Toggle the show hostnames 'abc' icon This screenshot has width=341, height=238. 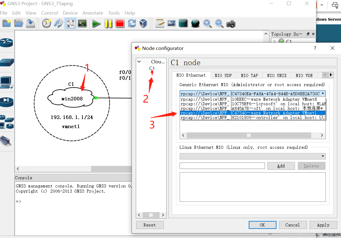click(x=70, y=23)
